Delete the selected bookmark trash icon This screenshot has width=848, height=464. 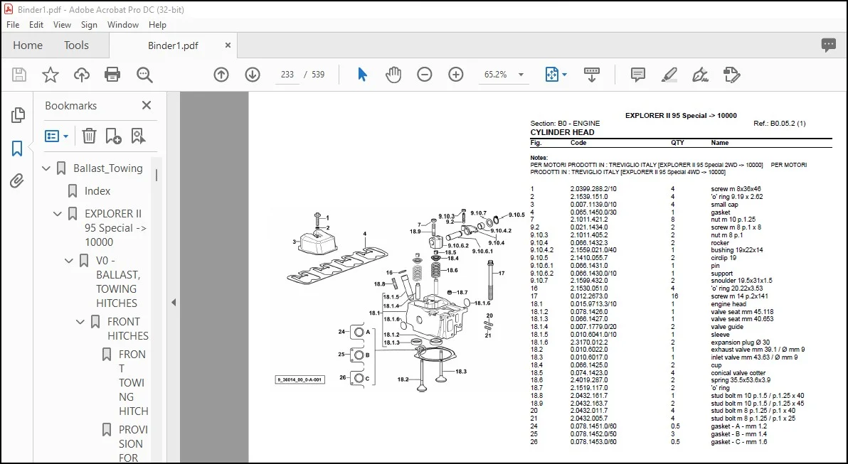89,136
